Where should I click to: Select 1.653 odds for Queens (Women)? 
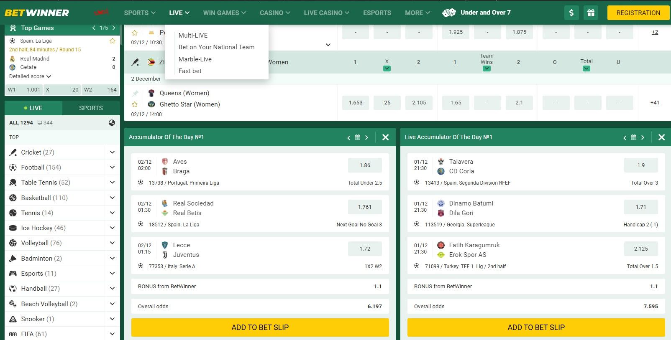[356, 103]
